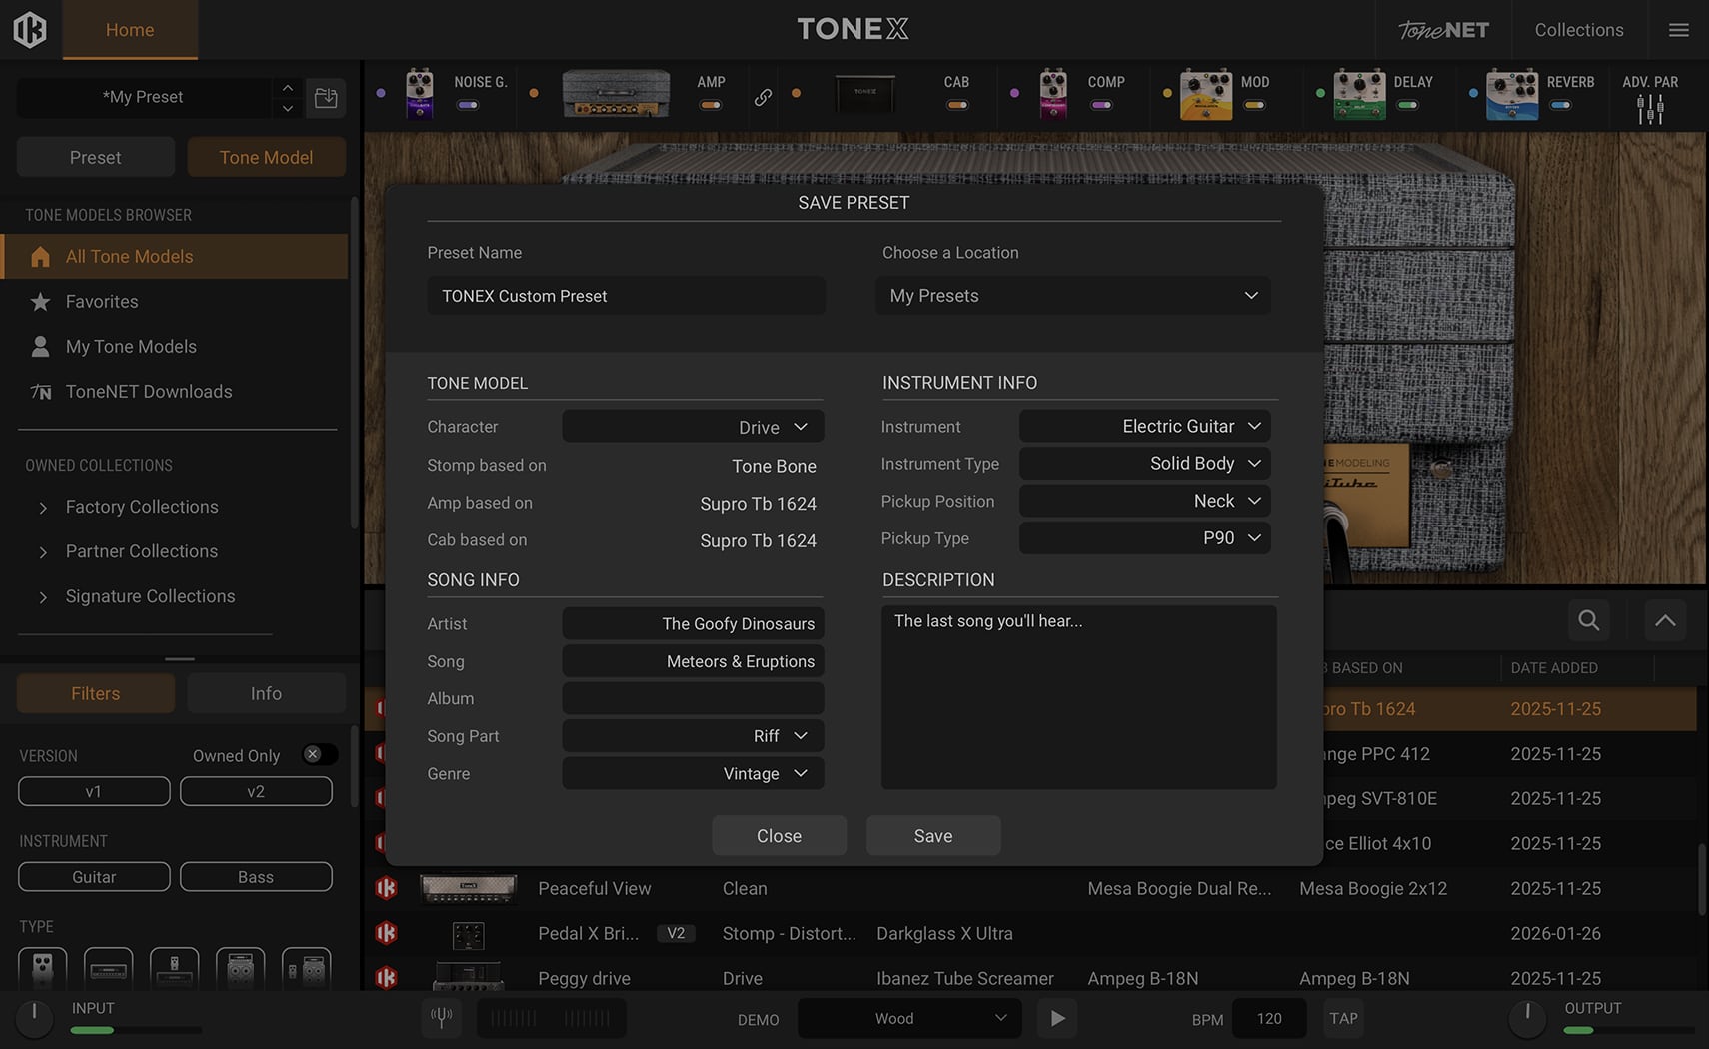Click the search magnifier icon
The image size is (1709, 1049).
1588,620
